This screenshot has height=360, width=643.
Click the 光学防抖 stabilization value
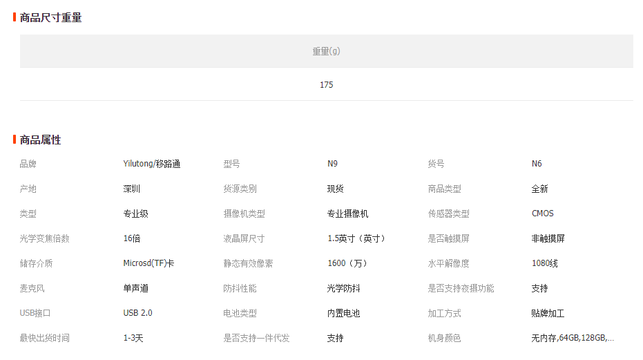(x=343, y=288)
